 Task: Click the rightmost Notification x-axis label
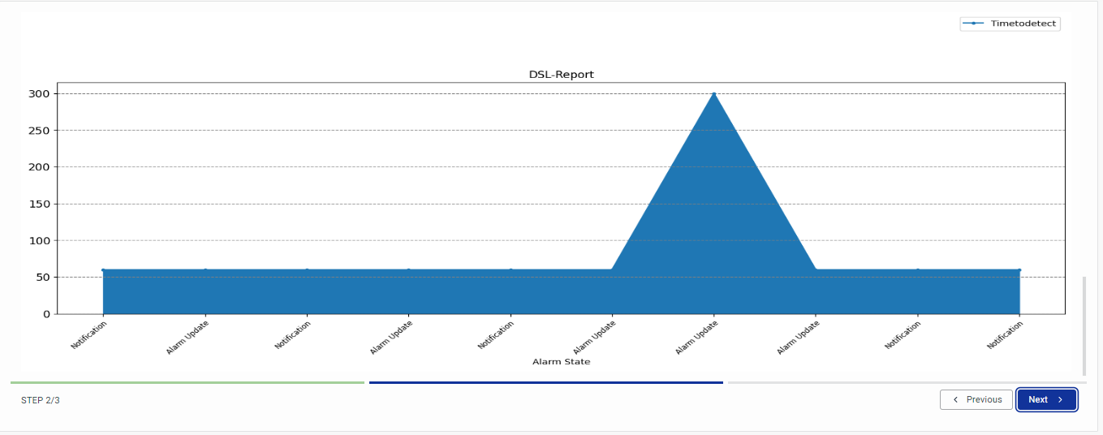tap(1005, 335)
